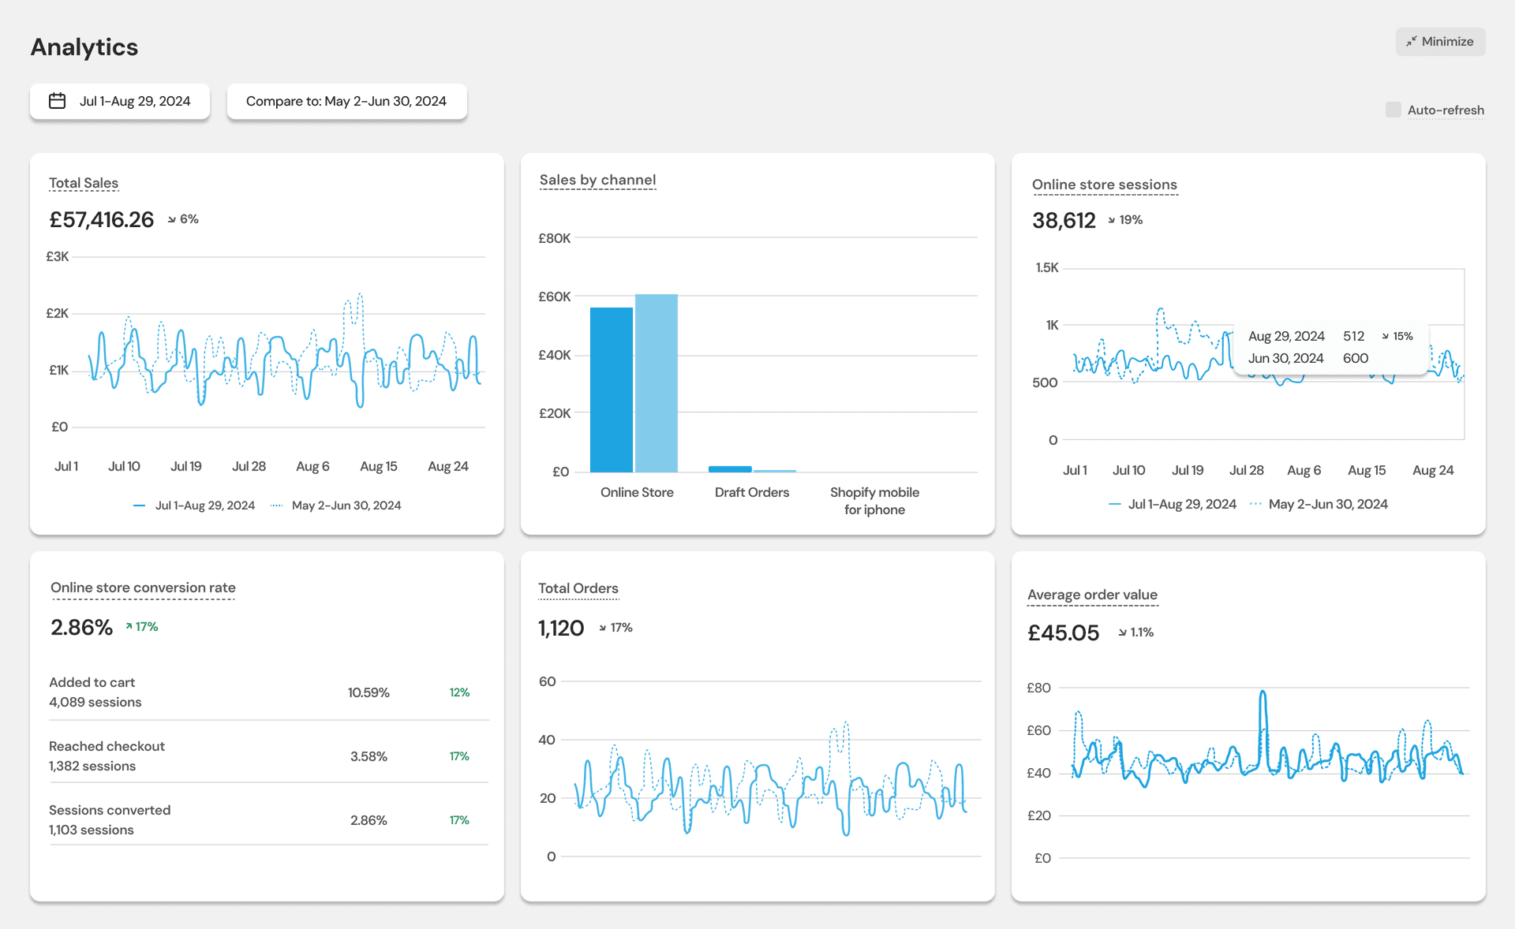1515x929 pixels.
Task: Click sessions legend dotted line May 2–Jun 30
Action: [x=1319, y=504]
